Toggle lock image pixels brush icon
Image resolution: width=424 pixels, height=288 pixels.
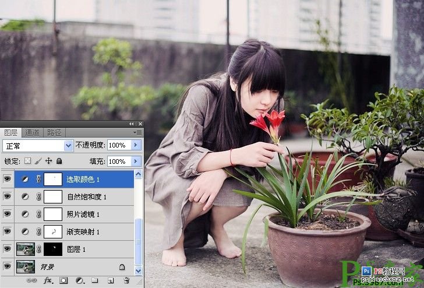click(38, 161)
